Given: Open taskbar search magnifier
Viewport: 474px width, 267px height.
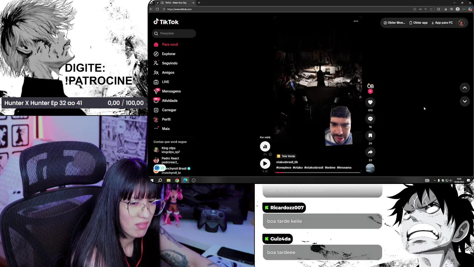Looking at the screenshot, I should pos(160,181).
